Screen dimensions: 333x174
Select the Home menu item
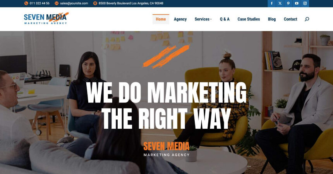coord(161,19)
